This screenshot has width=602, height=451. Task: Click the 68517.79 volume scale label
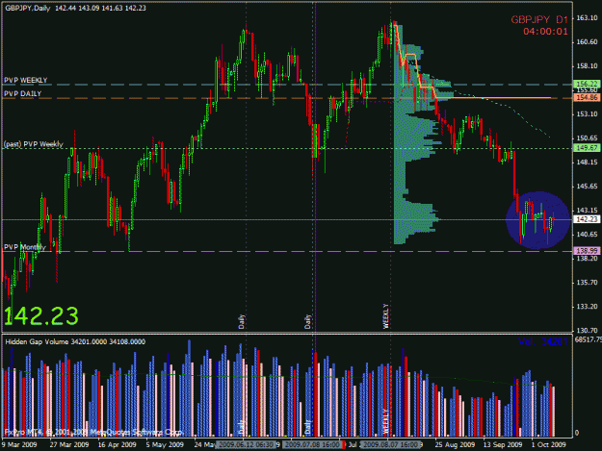[x=589, y=339]
